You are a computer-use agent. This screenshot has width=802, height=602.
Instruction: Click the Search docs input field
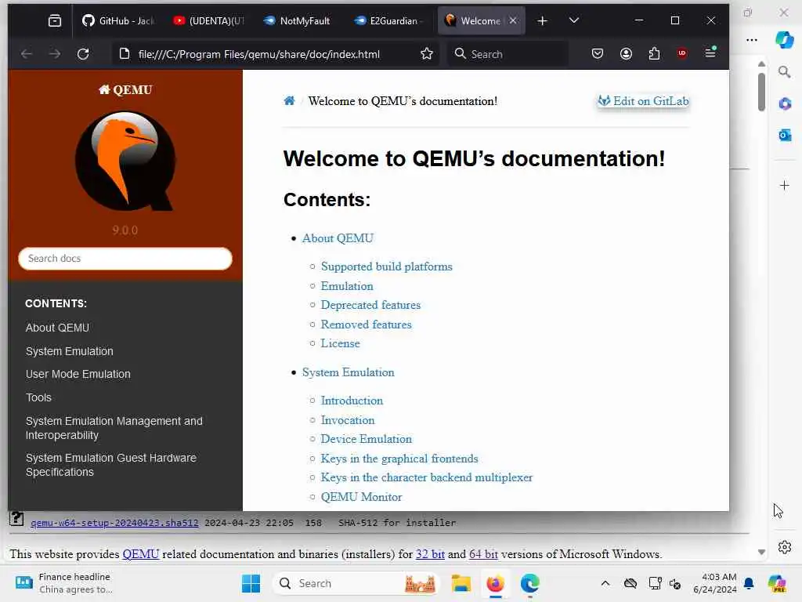(125, 259)
